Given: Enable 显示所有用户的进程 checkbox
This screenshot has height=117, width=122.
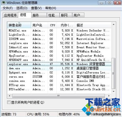Looking at the screenshot, I should coord(9,102).
